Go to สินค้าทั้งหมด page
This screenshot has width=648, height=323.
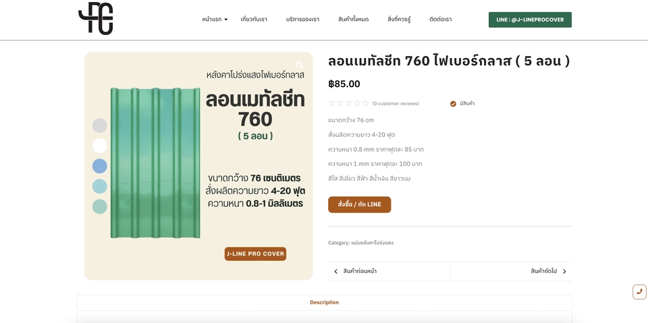(x=353, y=20)
